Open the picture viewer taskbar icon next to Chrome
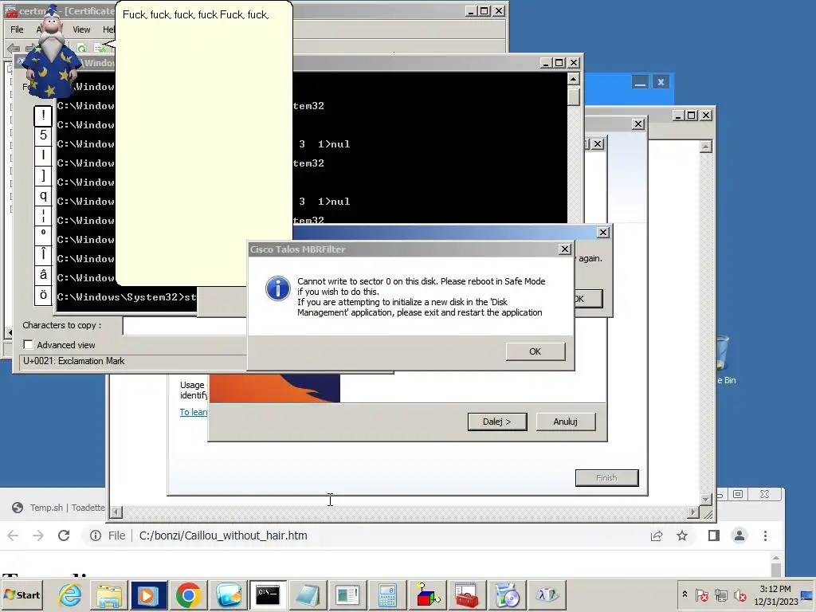816x612 pixels. 229,594
